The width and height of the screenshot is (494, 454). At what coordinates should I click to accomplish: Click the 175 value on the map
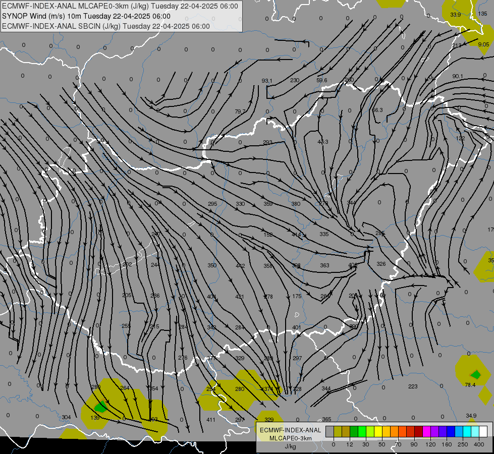click(297, 296)
